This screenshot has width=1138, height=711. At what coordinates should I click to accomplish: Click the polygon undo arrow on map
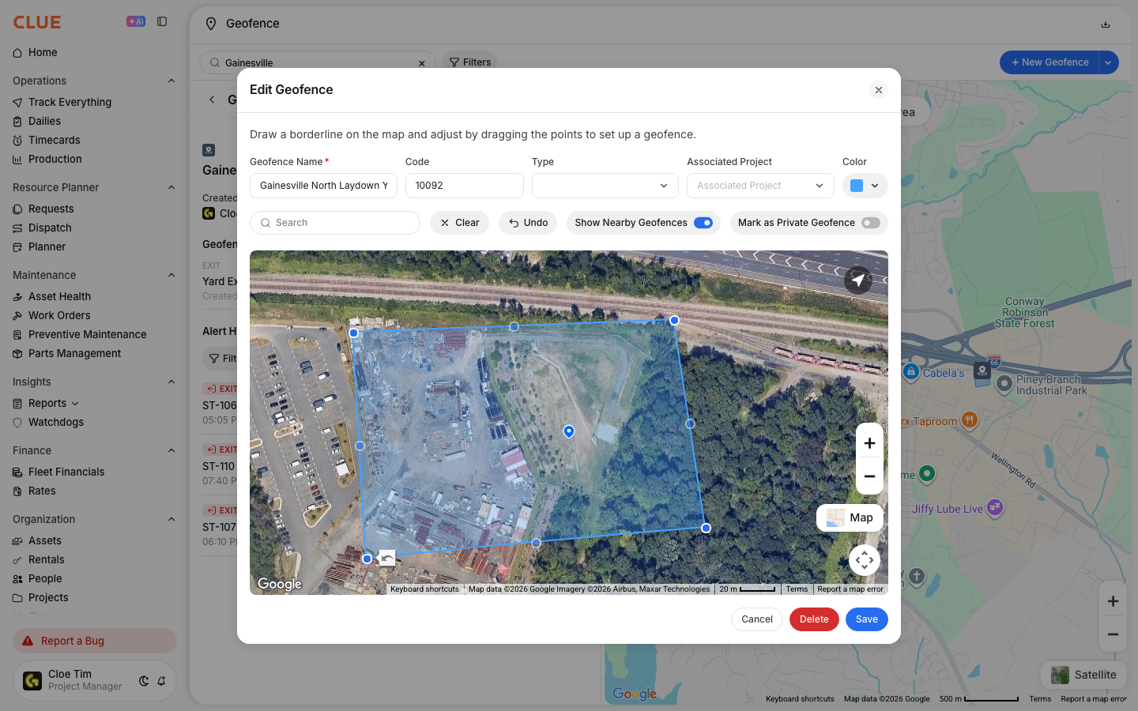(x=386, y=558)
